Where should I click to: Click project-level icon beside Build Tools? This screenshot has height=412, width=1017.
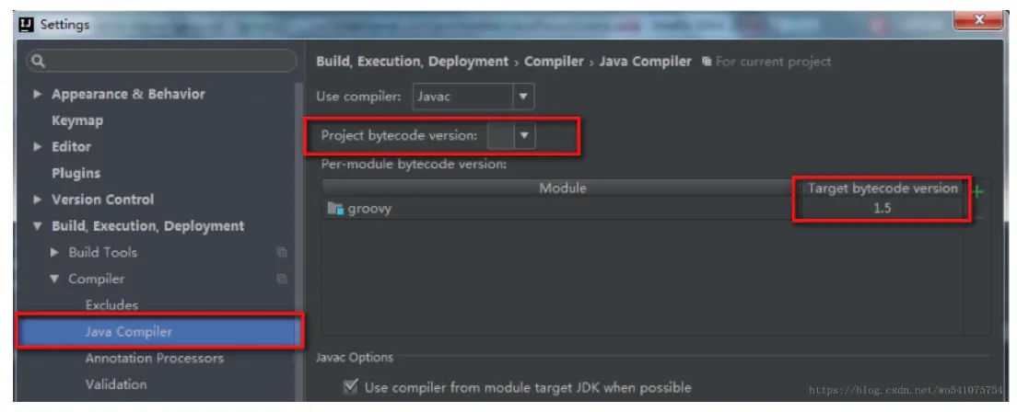(x=281, y=253)
